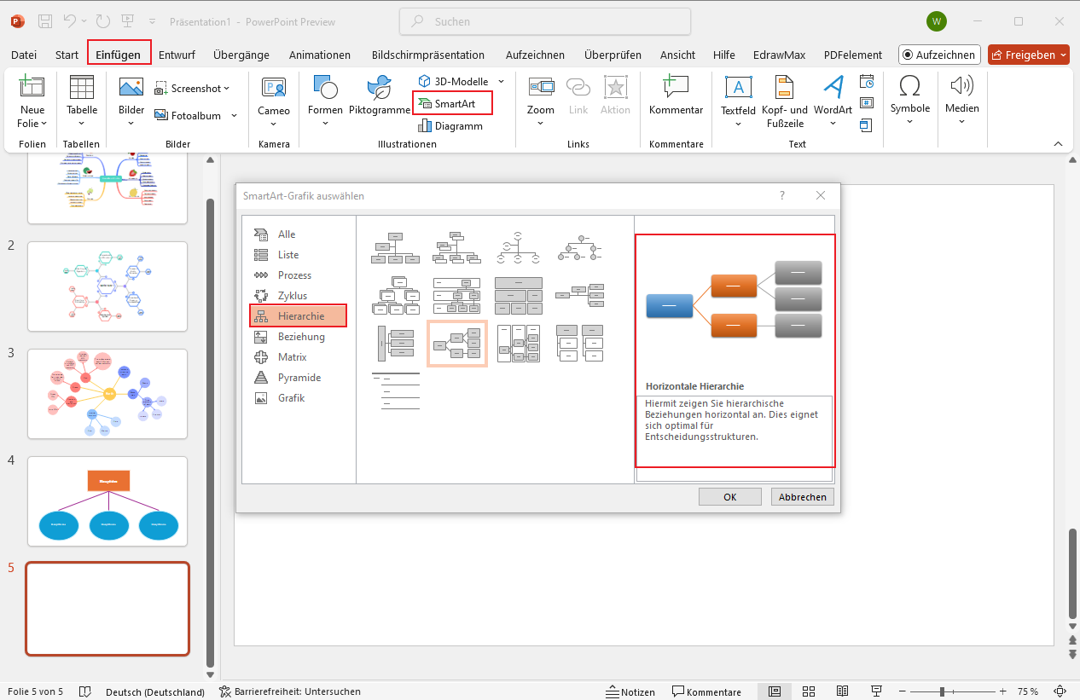This screenshot has height=700, width=1080.
Task: Choose the highlighted Horizontale Hierarchie layout thumbnail
Action: tap(457, 344)
